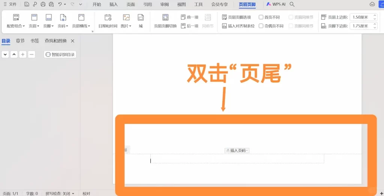This screenshot has height=196, width=384.
Task: Click the footer bottom margin icon
Action: 324,26
